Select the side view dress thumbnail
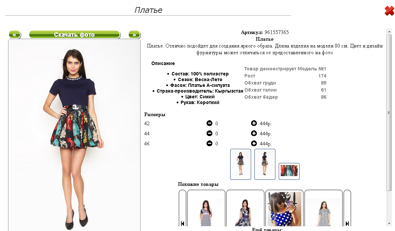This screenshot has width=395, height=231. coord(265,164)
